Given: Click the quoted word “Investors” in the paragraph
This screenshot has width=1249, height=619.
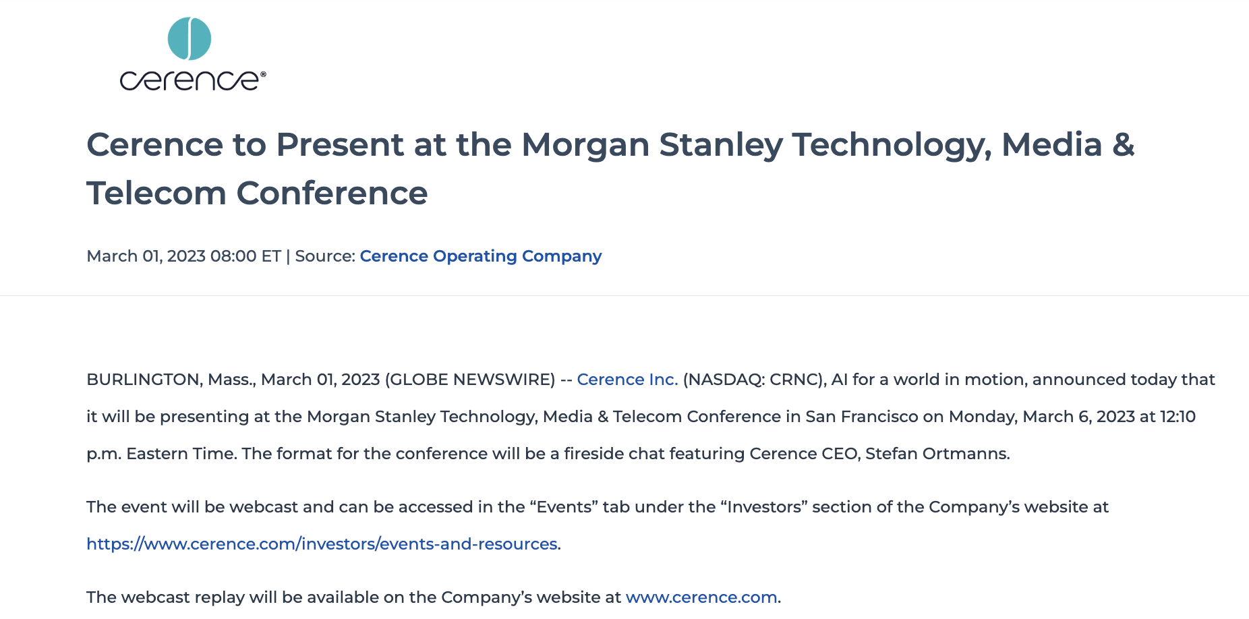Looking at the screenshot, I should [764, 507].
